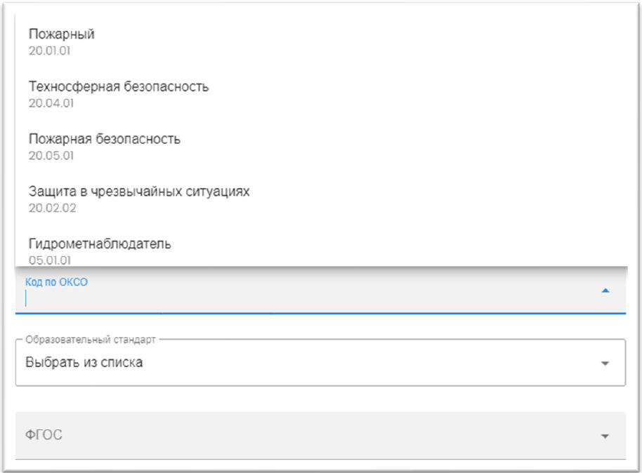Collapse the Код по ОКСО list arrow
The image size is (642, 473).
[x=605, y=291]
